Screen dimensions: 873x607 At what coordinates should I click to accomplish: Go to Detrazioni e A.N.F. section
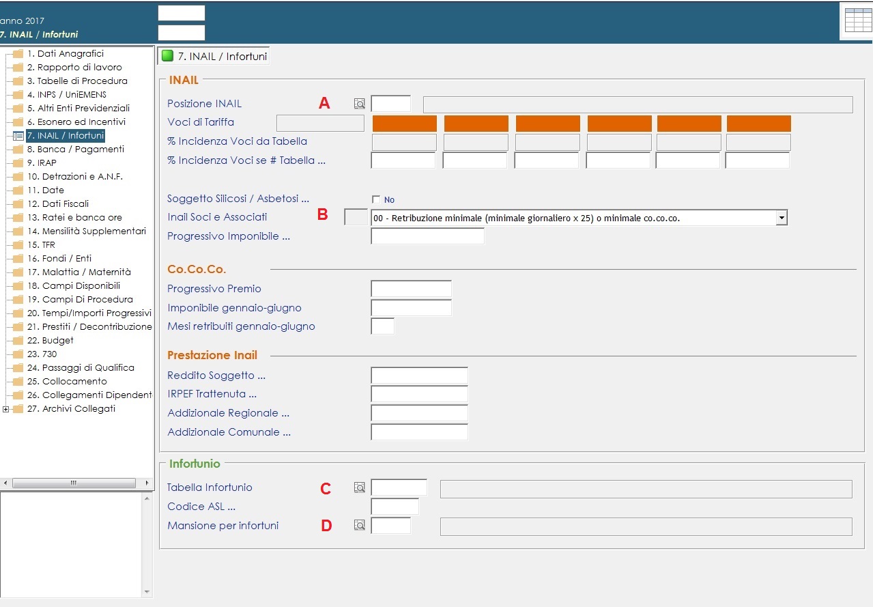(x=74, y=176)
